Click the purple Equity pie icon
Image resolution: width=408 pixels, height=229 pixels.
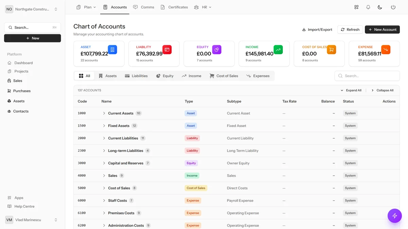click(x=217, y=50)
